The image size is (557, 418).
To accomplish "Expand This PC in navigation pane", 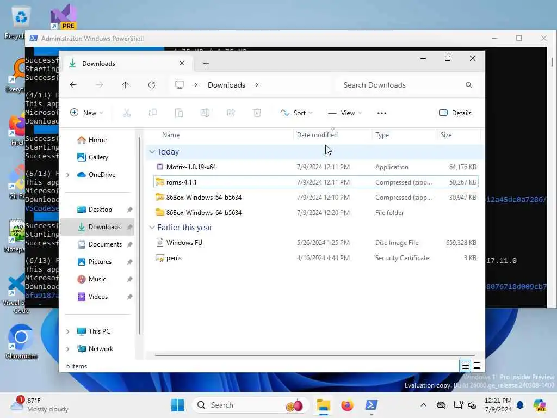I will tap(68, 331).
